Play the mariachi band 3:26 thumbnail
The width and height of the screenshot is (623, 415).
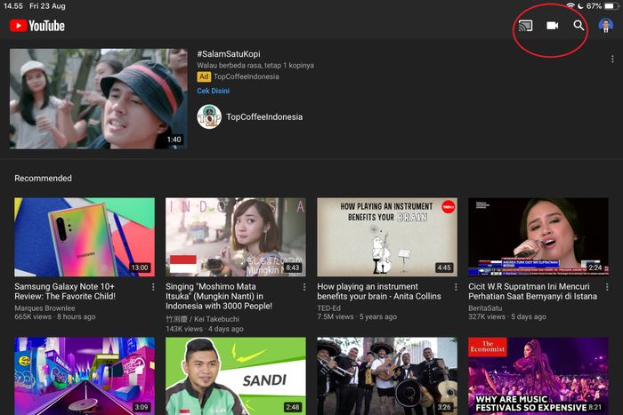387,376
